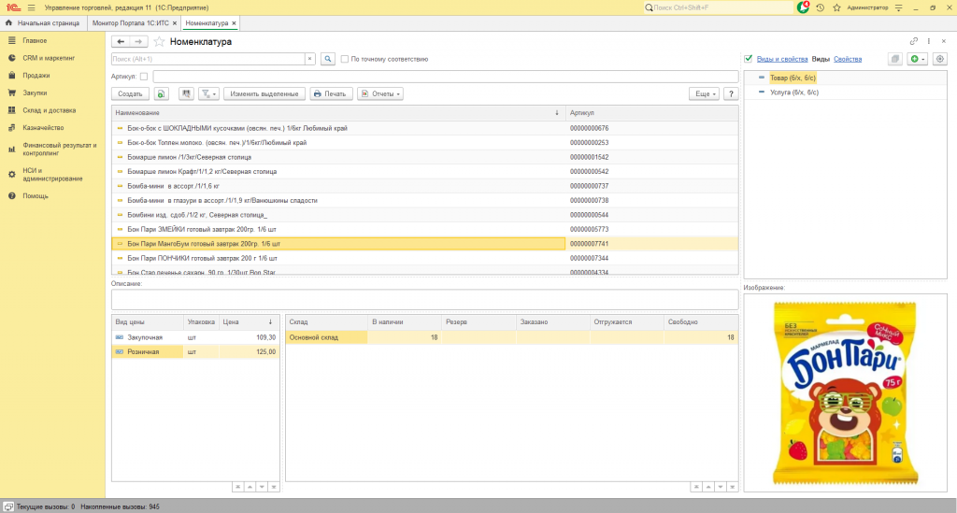957x513 pixels.
Task: Click the Виды и свойства link
Action: (x=782, y=59)
